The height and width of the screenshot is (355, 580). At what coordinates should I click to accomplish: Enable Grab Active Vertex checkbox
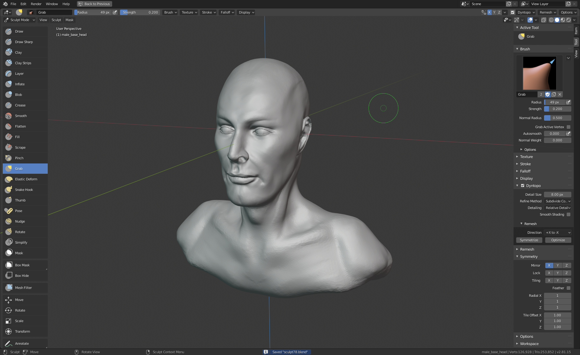click(x=569, y=127)
